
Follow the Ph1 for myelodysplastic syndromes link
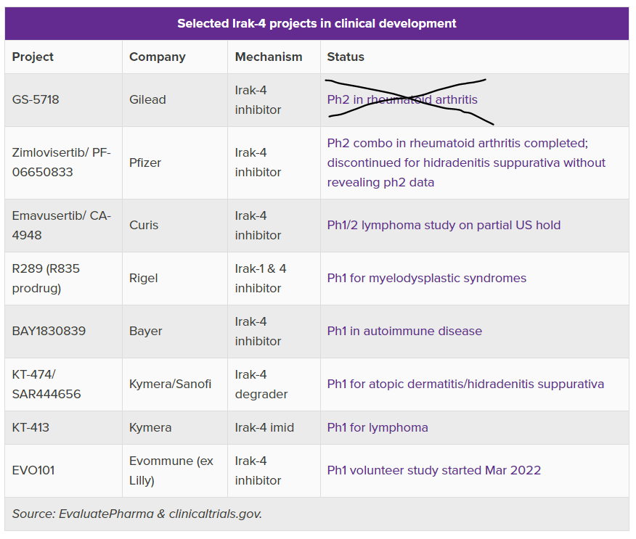[426, 278]
